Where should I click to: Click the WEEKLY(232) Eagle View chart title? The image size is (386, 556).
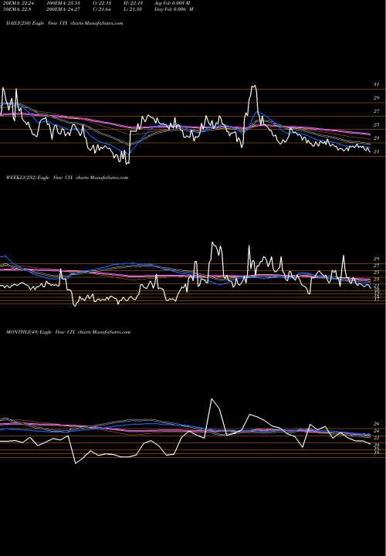click(x=67, y=178)
